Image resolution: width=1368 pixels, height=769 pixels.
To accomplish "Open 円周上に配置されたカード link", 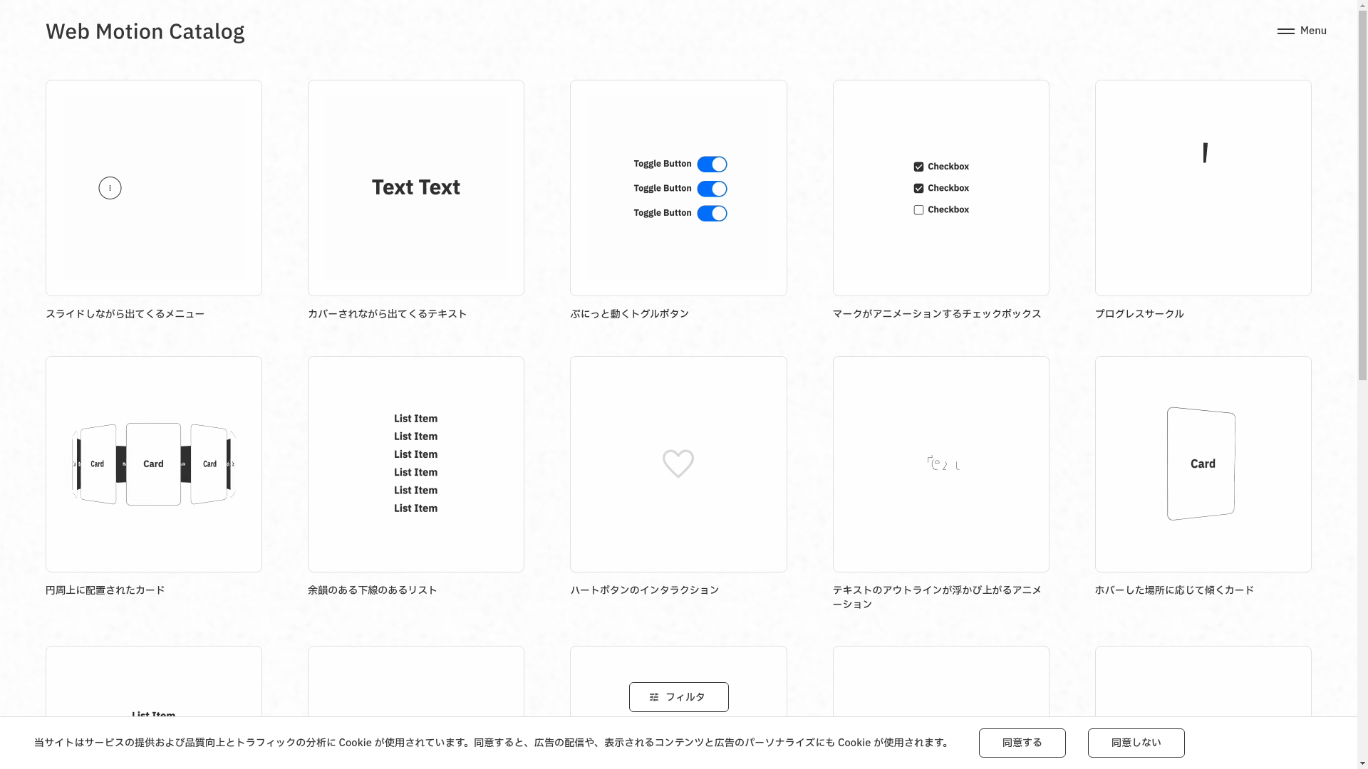I will click(x=105, y=590).
